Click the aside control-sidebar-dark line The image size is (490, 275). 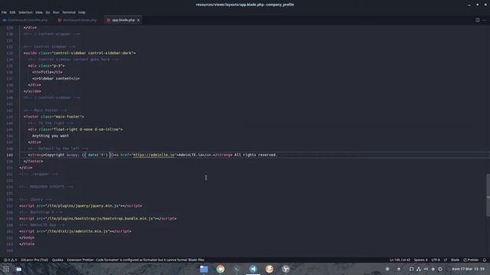click(80, 53)
